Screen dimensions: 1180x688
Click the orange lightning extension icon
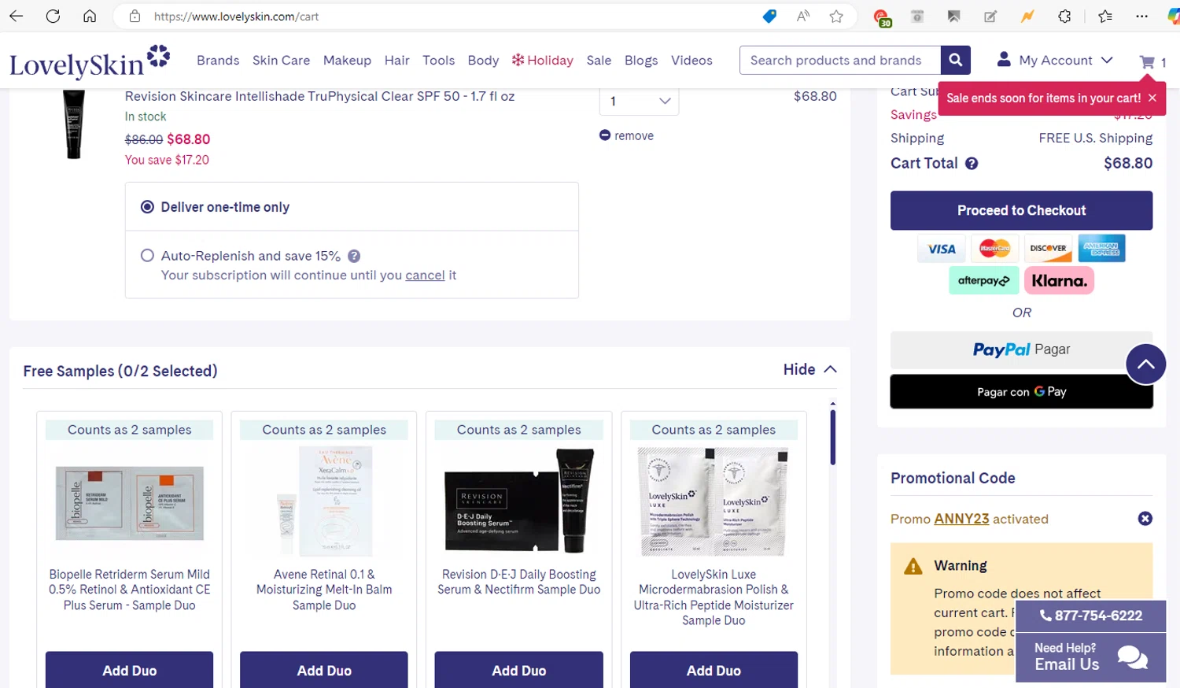tap(1027, 16)
